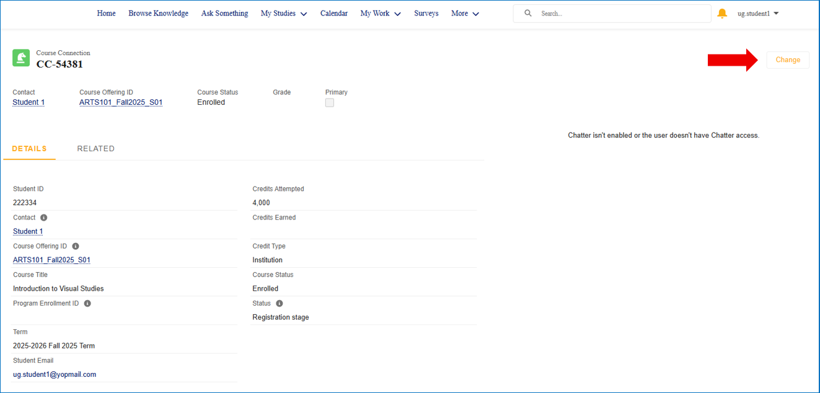Open the notifications bell icon
The width and height of the screenshot is (820, 393).
[x=721, y=12]
